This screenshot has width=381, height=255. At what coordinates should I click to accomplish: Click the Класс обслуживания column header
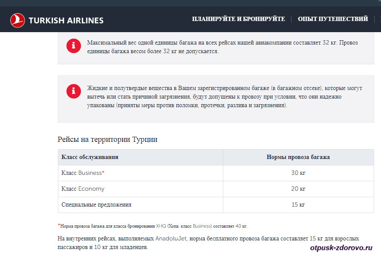coord(90,157)
